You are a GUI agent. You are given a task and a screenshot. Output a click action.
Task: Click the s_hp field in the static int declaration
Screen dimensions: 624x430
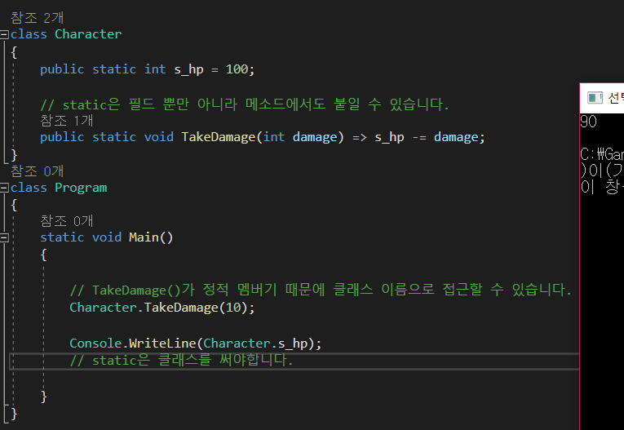(x=188, y=69)
